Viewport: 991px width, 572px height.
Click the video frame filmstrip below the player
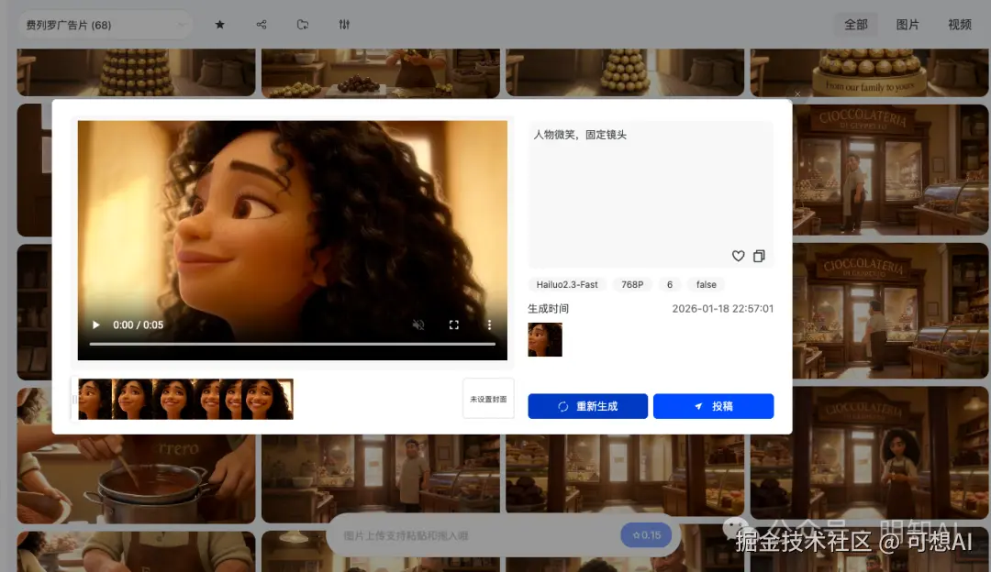[185, 399]
